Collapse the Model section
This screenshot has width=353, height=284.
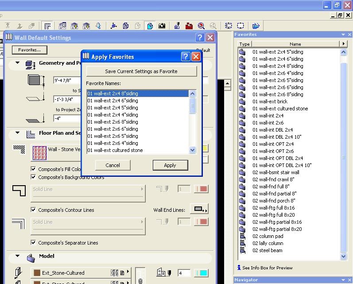pos(18,256)
